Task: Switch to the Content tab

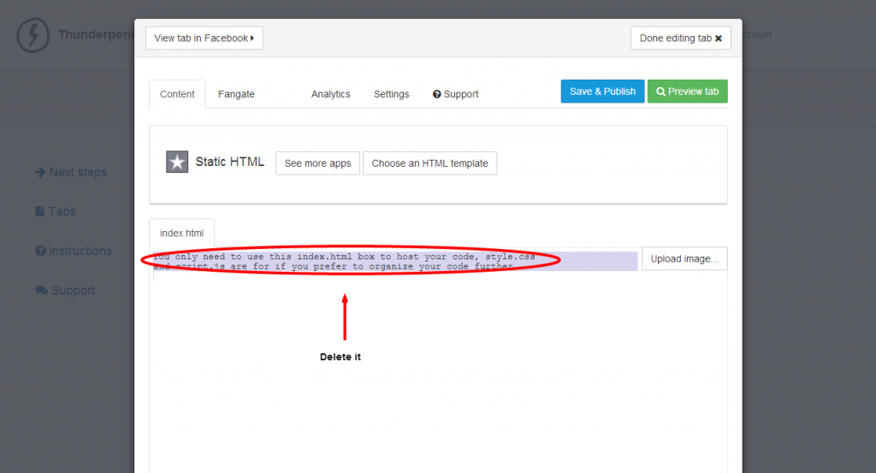Action: pos(177,94)
